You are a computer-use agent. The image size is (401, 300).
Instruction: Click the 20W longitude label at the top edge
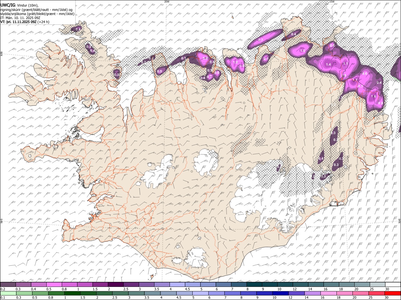pyautogui.click(x=167, y=2)
